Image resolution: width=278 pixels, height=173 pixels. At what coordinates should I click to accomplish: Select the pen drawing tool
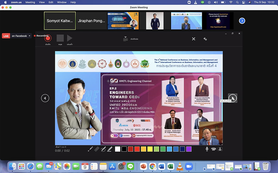point(103,149)
